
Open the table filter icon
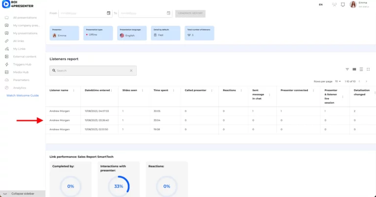click(x=347, y=69)
